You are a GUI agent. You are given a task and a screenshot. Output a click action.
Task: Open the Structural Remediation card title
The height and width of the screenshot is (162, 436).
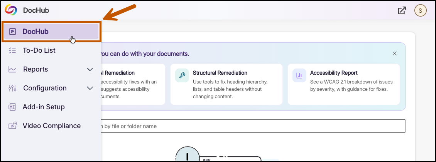tap(220, 73)
